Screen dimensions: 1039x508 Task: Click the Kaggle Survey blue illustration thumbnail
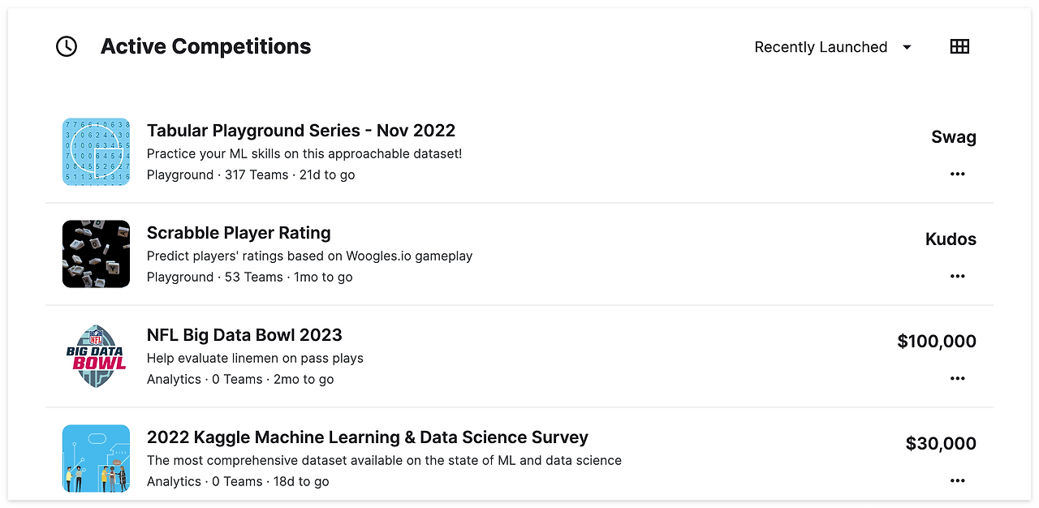(x=96, y=458)
